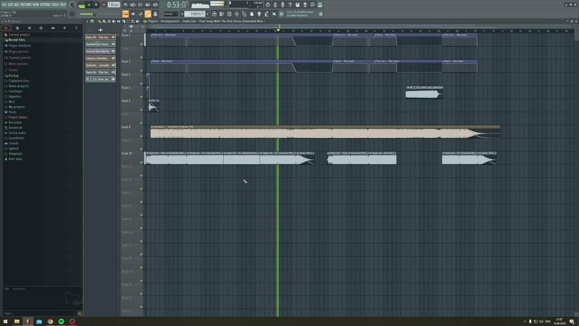Open the (none) snap selector dropdown
579x326 pixels.
click(x=171, y=14)
